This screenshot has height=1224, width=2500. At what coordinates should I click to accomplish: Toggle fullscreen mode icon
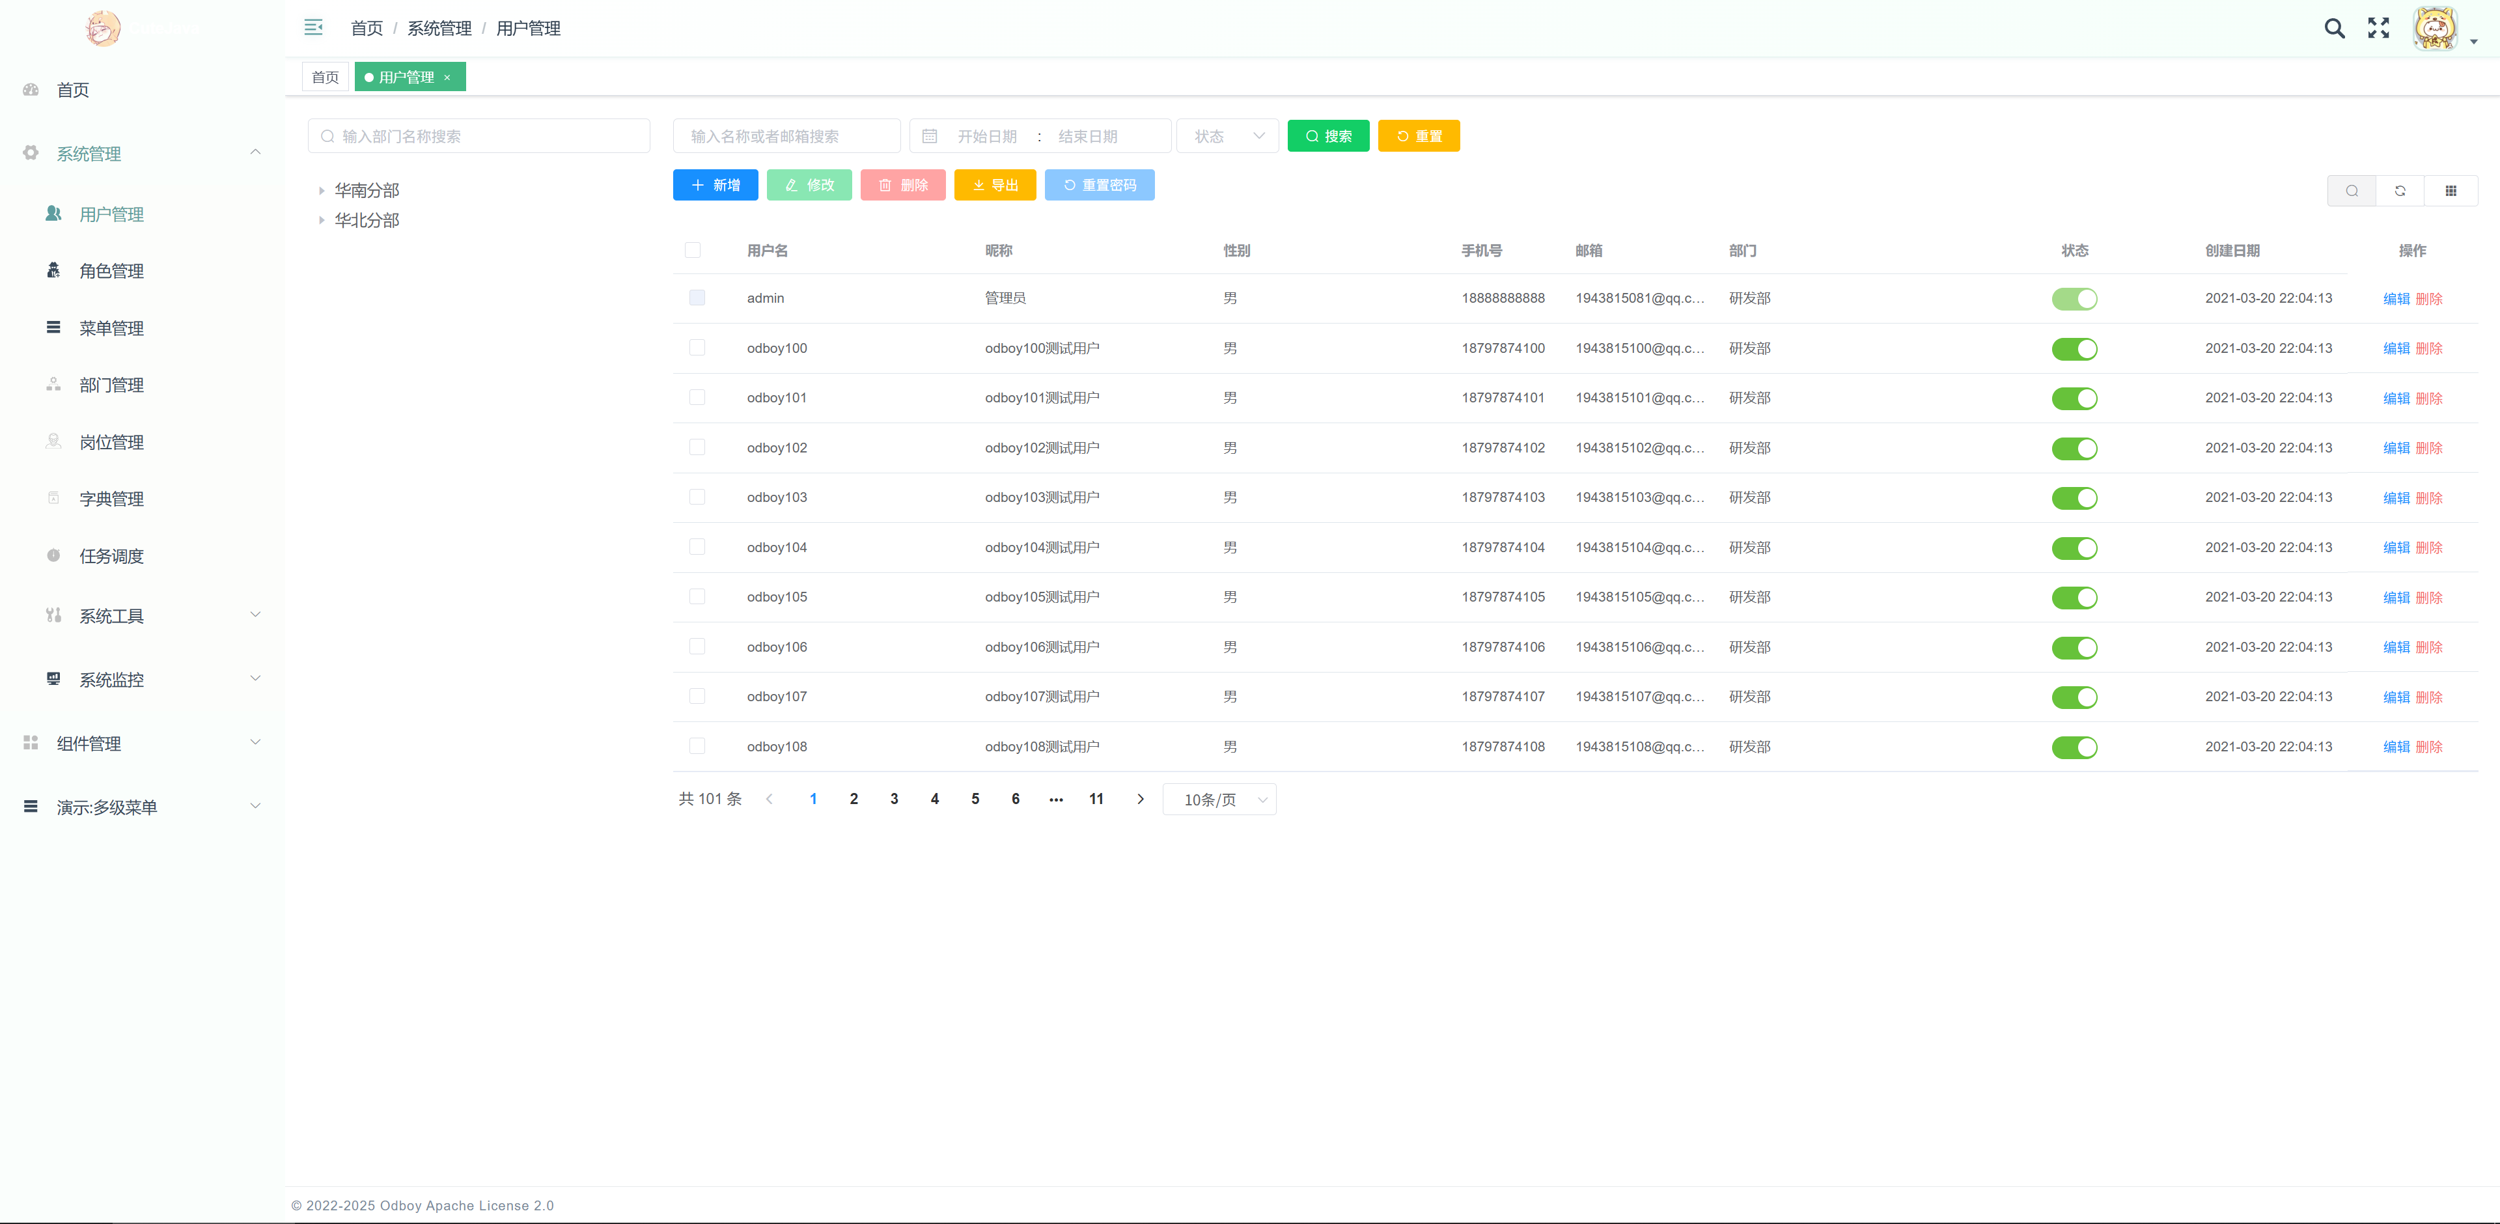(x=2378, y=28)
